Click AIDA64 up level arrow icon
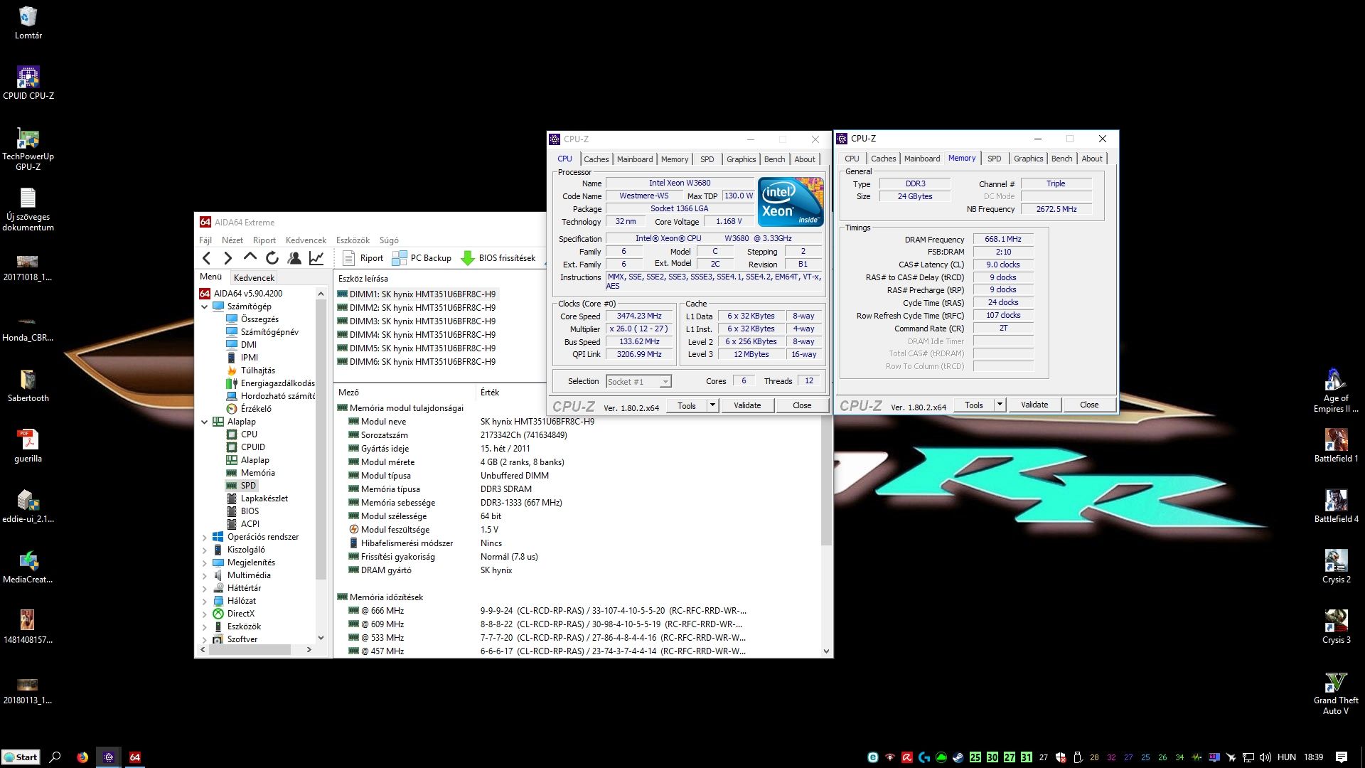Viewport: 1365px width, 768px height. coord(250,257)
